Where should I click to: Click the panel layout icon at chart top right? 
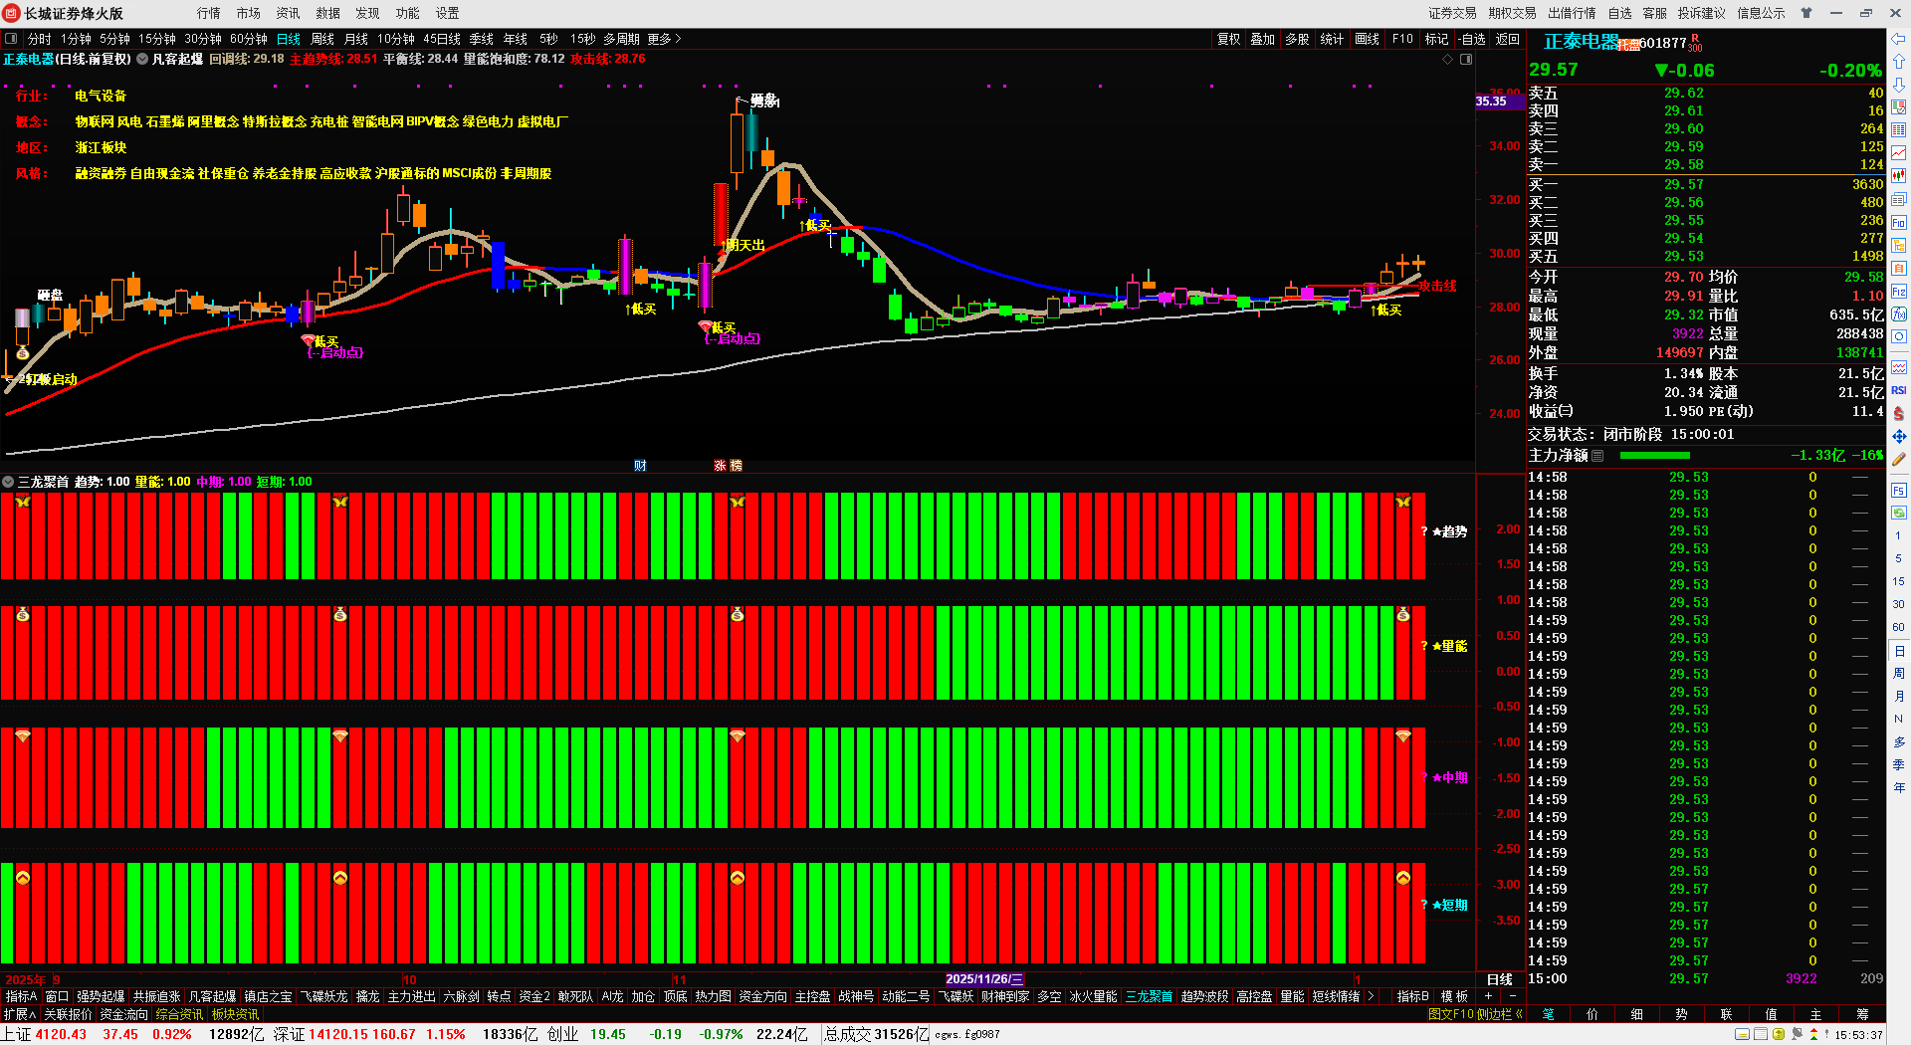(1466, 60)
